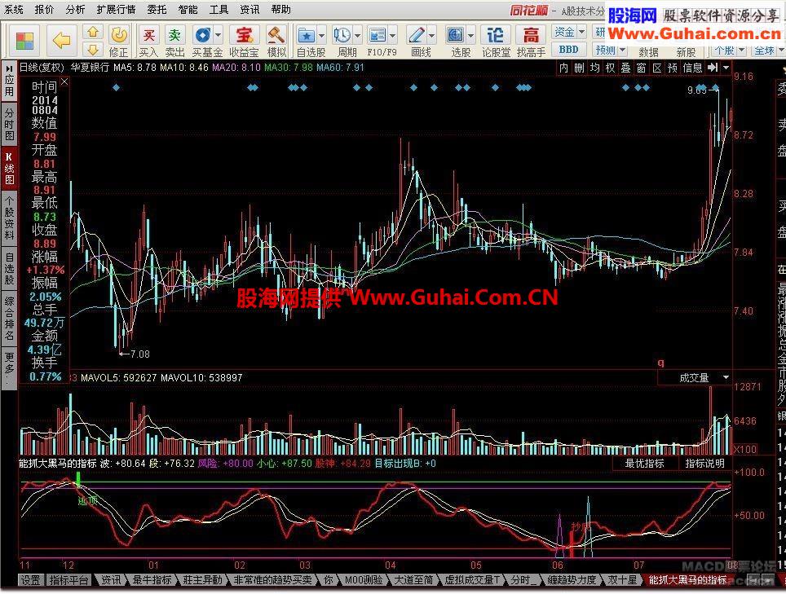The image size is (786, 594).
Task: Open the 工具 menu
Action: point(220,10)
